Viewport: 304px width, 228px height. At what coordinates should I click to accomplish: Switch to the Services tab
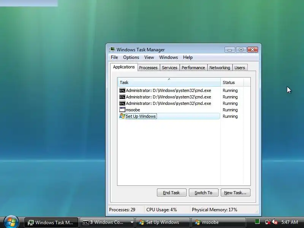pos(169,68)
